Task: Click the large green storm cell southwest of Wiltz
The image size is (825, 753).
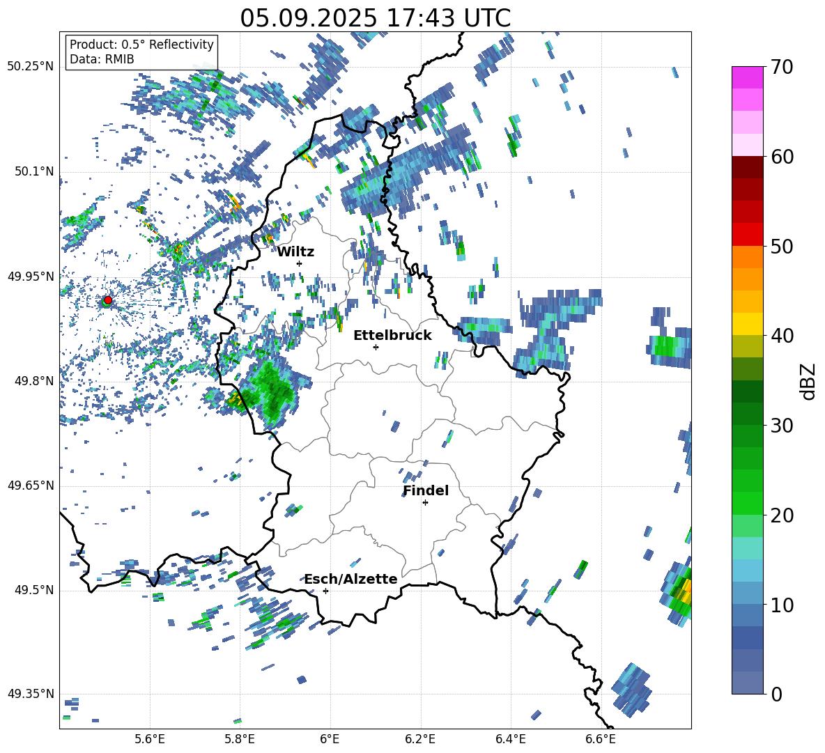Action: pyautogui.click(x=271, y=391)
